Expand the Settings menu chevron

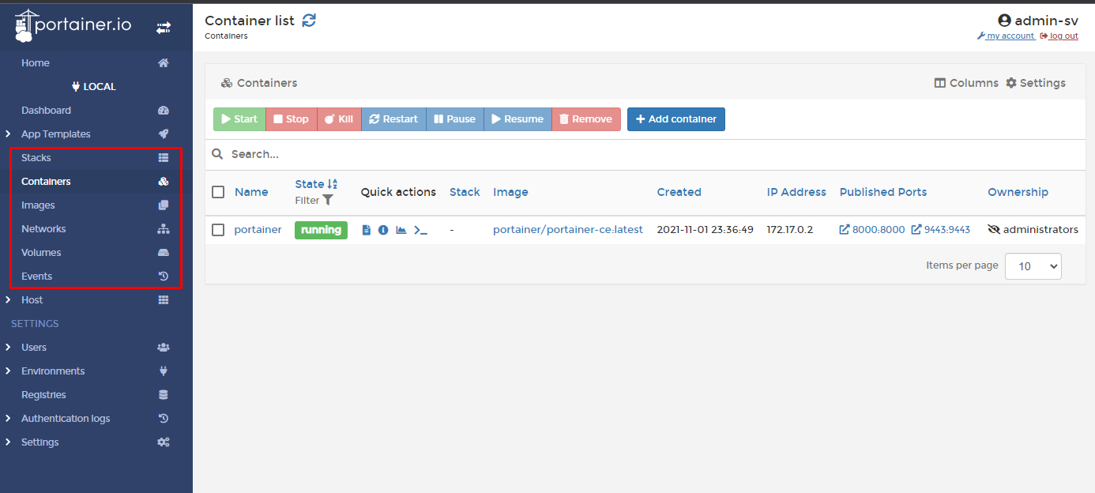[8, 442]
